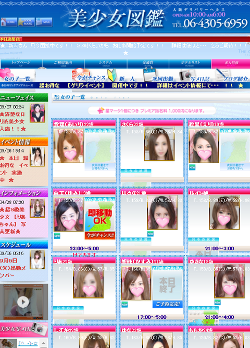This screenshot has height=348, width=250.
Task: Open the 女の子一覧 heart icon link
Action: (16, 76)
